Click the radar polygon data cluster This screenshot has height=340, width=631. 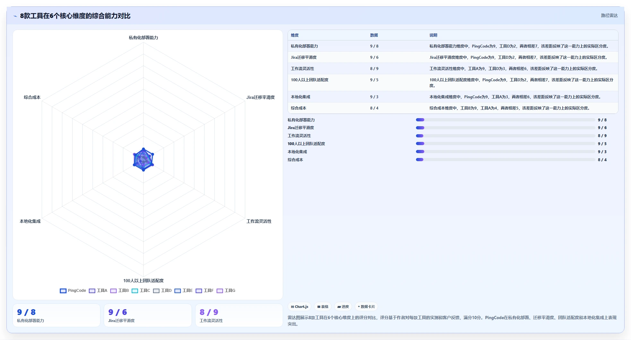[143, 160]
